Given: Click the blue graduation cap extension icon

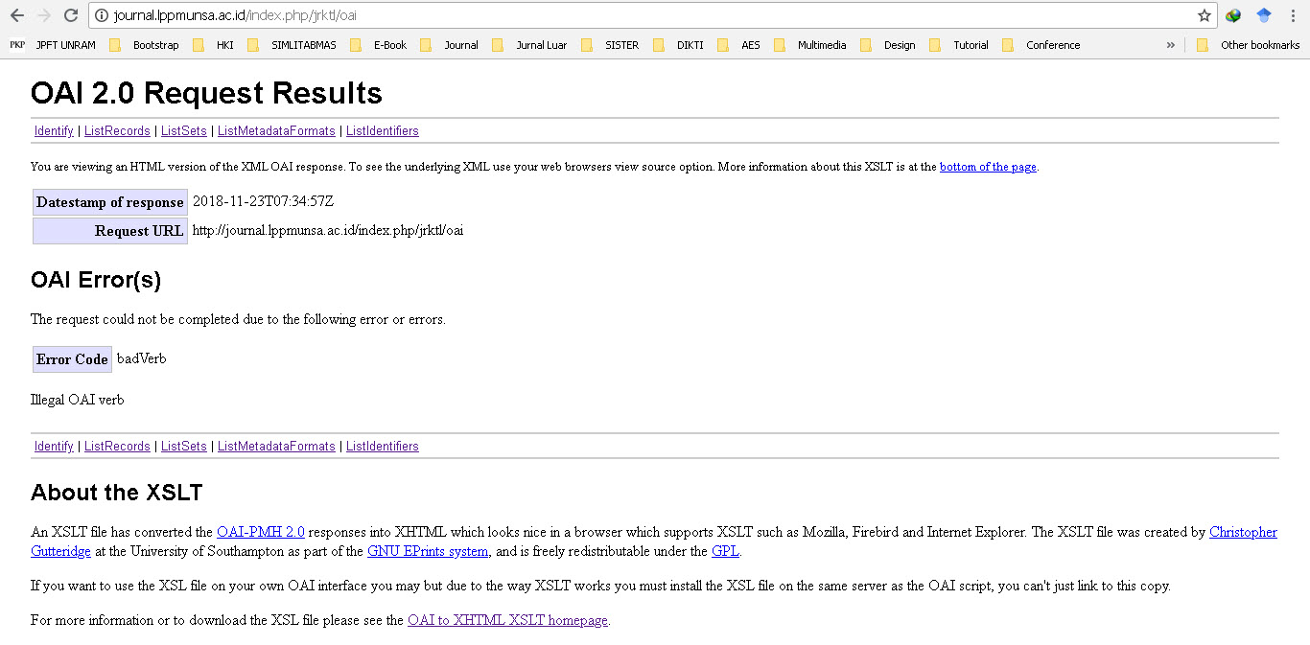Looking at the screenshot, I should coord(1263,15).
